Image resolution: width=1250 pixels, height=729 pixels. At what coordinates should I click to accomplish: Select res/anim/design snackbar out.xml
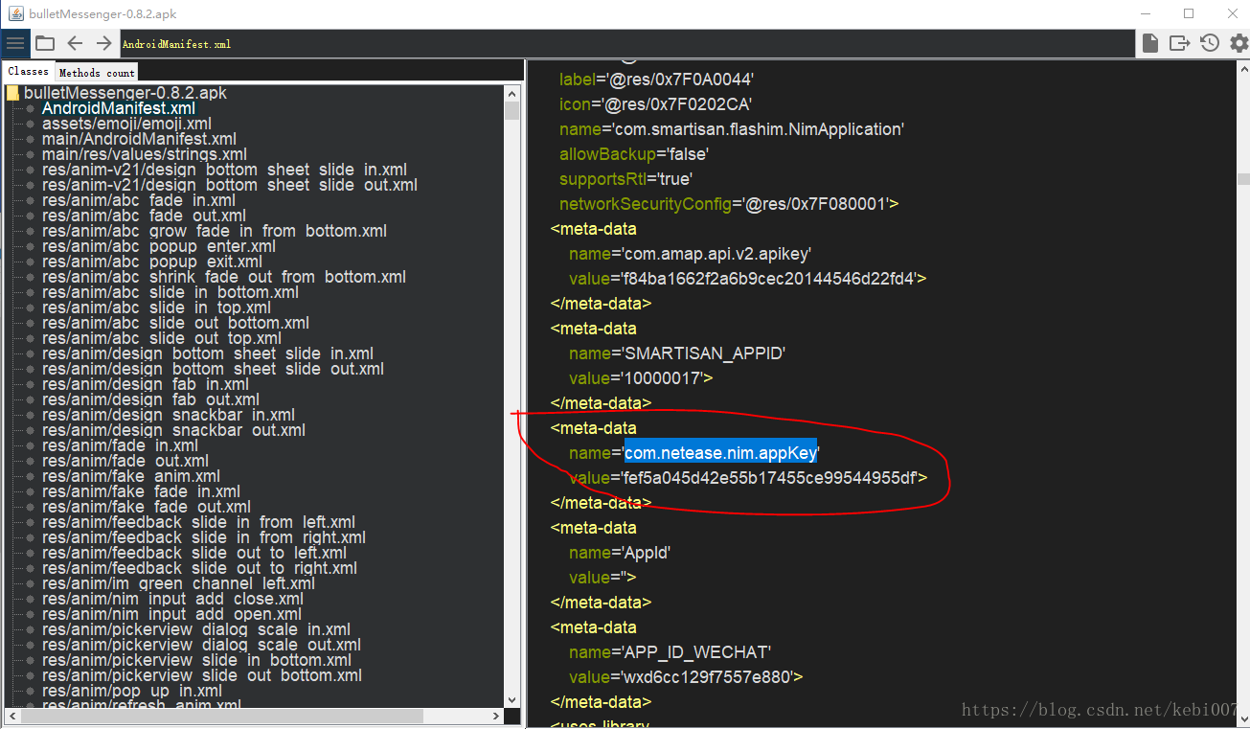click(173, 430)
